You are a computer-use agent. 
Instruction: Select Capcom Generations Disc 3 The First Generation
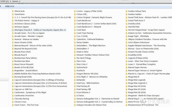click(x=41, y=86)
